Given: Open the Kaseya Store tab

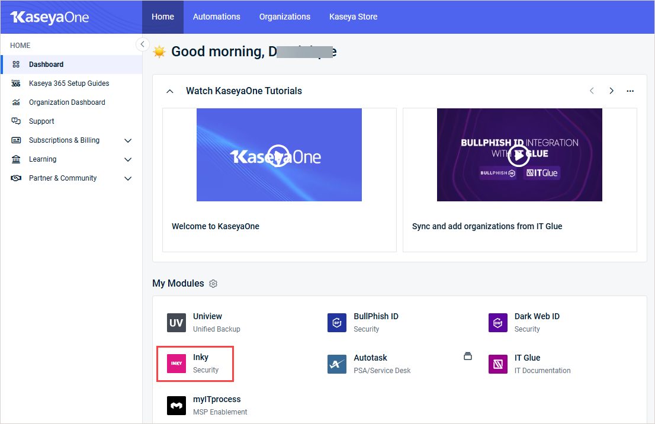Looking at the screenshot, I should pos(353,17).
